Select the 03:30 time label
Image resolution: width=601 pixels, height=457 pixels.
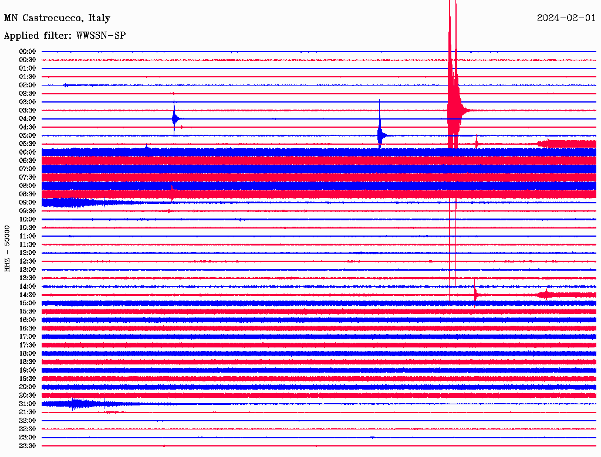coord(28,110)
